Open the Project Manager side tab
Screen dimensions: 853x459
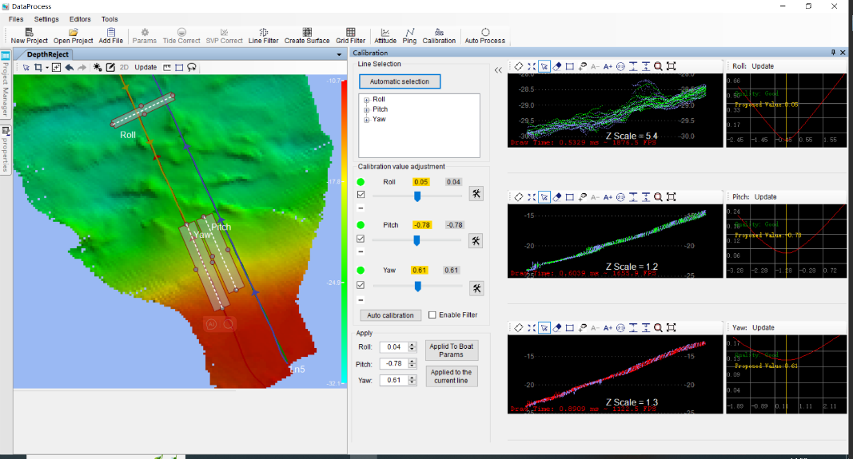pyautogui.click(x=6, y=84)
